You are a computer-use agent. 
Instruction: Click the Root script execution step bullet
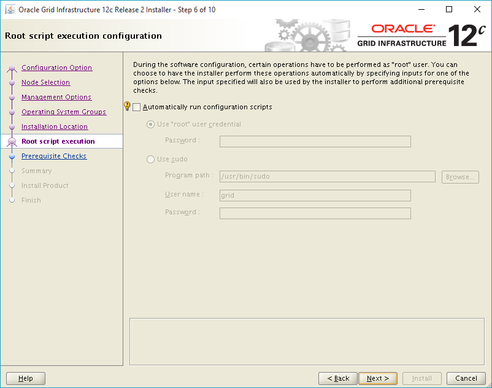point(12,142)
